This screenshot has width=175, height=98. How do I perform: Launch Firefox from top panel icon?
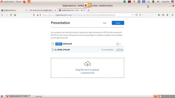(x=24, y=2)
